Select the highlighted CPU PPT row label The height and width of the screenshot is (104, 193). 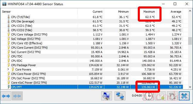(x=16, y=87)
